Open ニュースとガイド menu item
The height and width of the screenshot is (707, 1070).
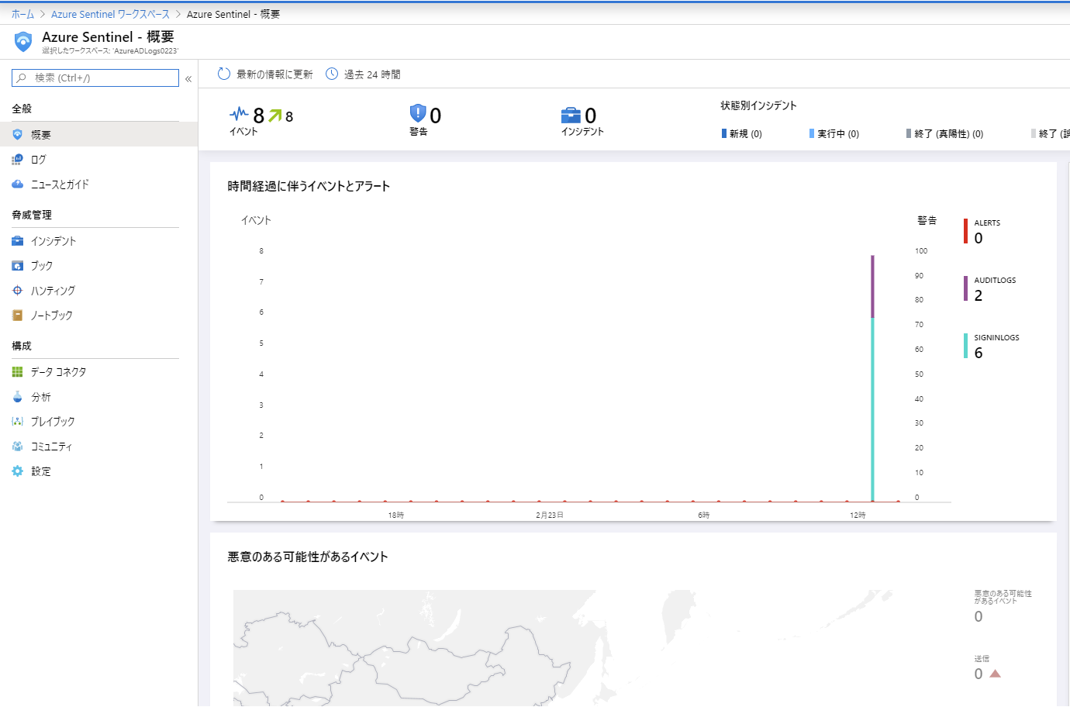coord(98,185)
